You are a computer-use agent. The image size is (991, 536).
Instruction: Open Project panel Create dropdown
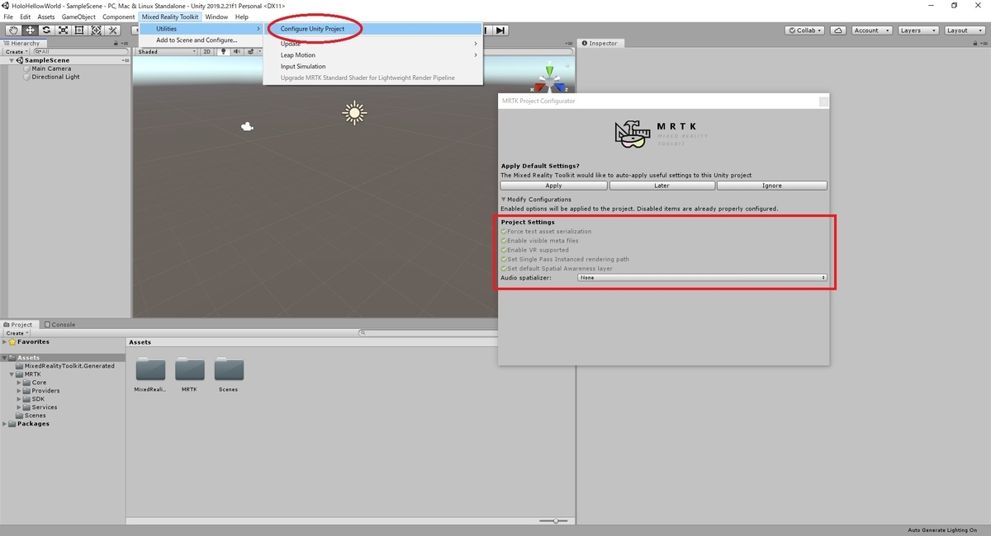coord(16,333)
